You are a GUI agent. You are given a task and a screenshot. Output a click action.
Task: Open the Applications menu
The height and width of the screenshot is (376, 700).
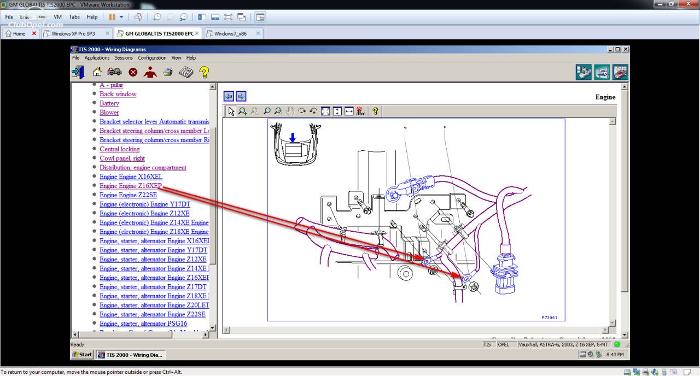click(x=97, y=57)
